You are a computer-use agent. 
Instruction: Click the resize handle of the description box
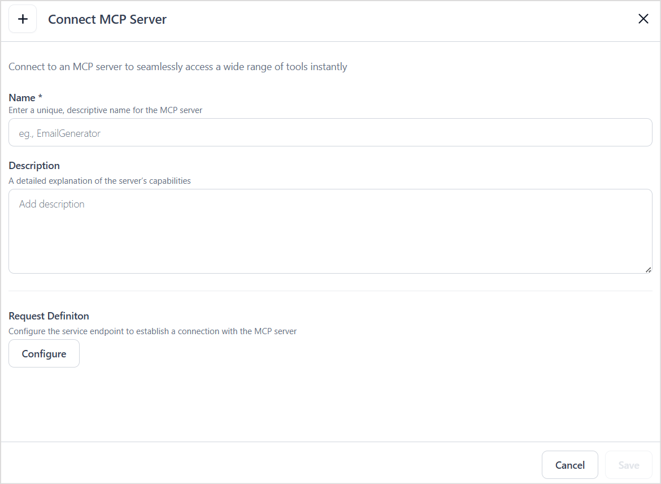coord(647,270)
